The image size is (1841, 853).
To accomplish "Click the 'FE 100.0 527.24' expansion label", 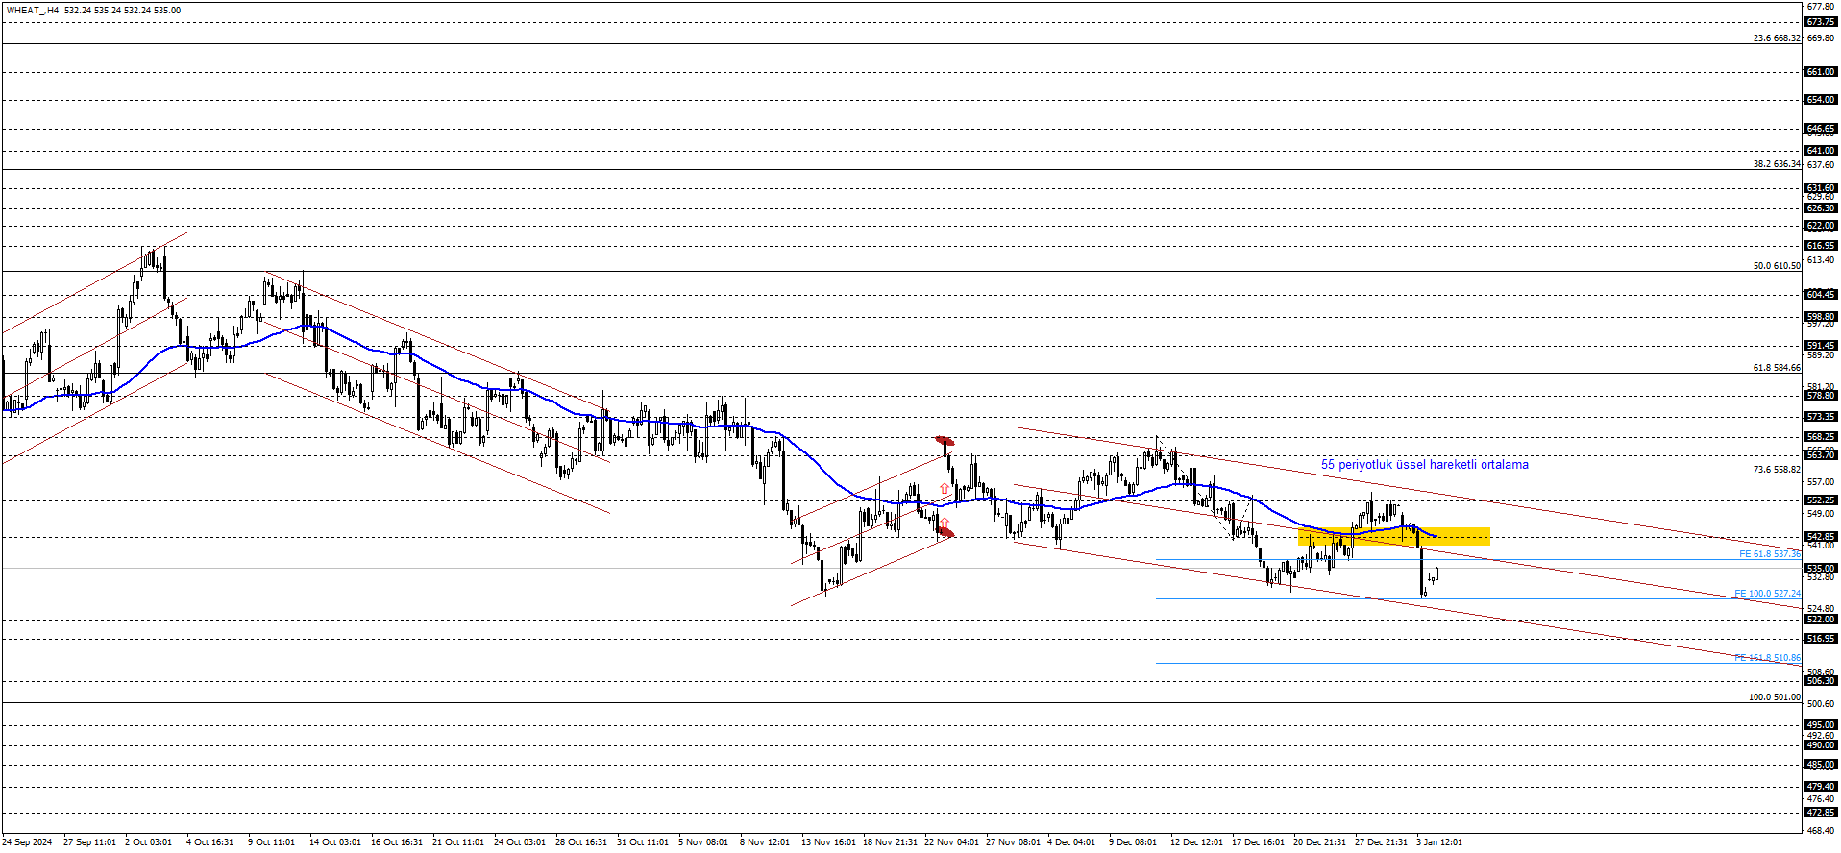I will tap(1767, 594).
